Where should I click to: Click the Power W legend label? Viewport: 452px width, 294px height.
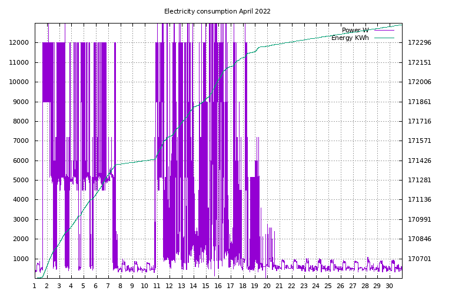(355, 30)
